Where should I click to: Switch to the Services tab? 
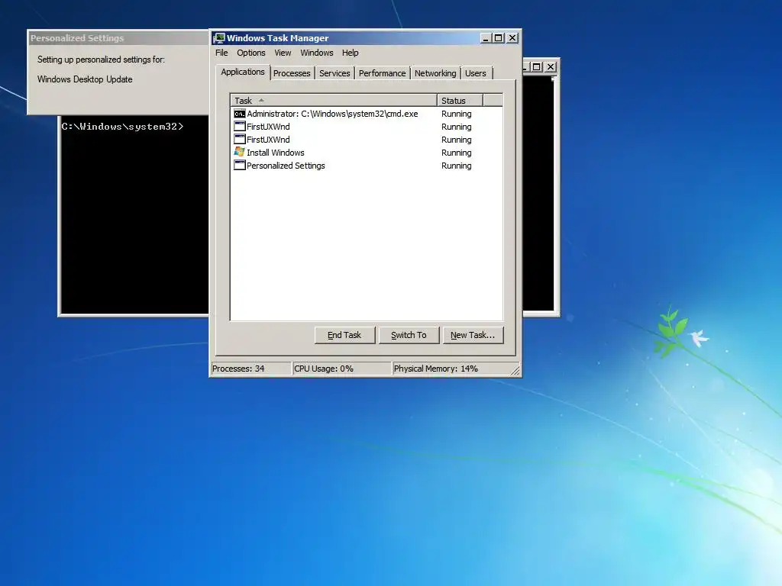coord(334,73)
